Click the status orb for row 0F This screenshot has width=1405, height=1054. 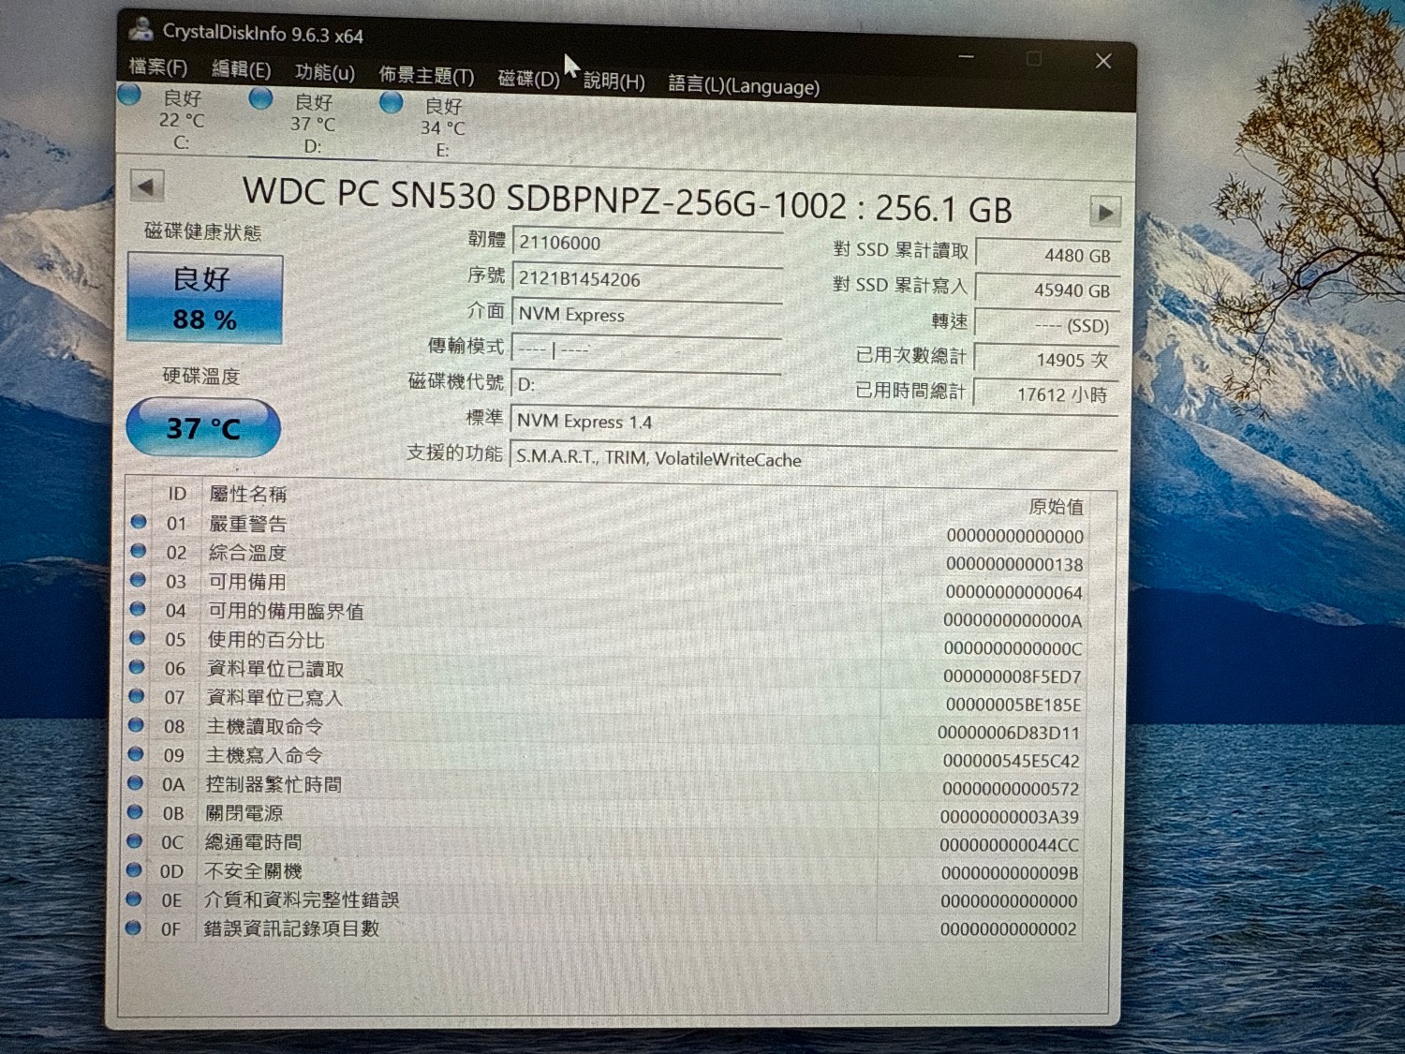(x=133, y=928)
